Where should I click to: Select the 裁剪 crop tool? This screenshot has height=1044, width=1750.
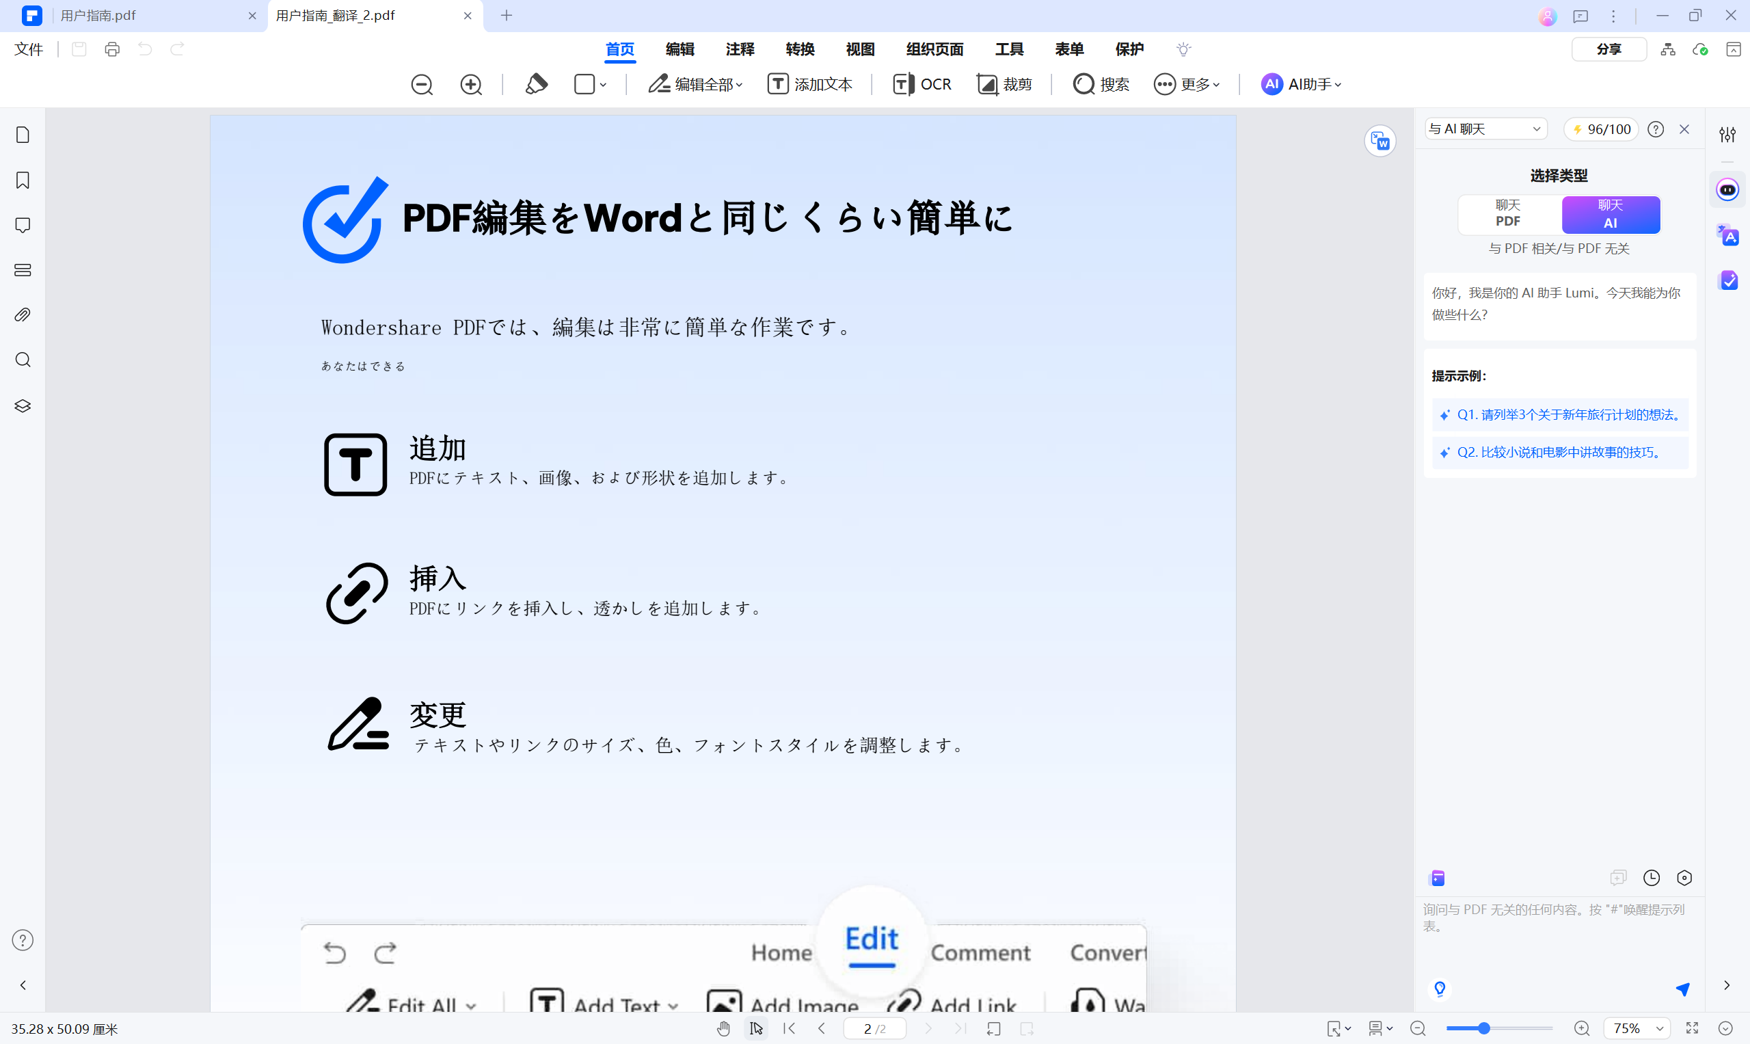(x=1004, y=84)
